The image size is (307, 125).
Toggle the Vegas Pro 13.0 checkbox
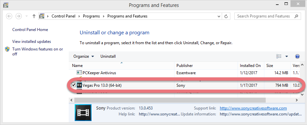pyautogui.click(x=74, y=85)
